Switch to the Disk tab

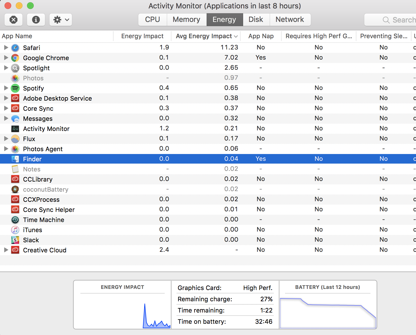(x=256, y=20)
